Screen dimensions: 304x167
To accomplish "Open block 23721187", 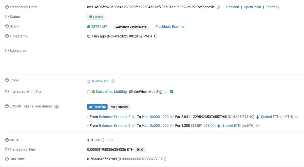I will (99, 27).
